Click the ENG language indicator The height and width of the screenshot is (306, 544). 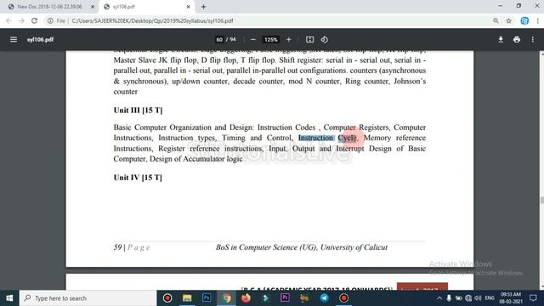[x=490, y=298]
